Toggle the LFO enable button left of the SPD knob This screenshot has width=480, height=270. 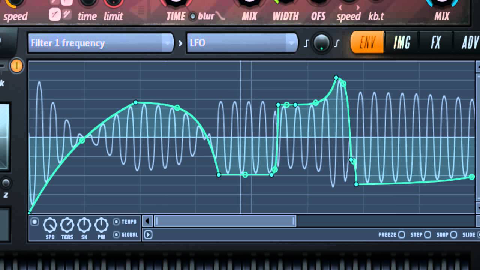click(x=34, y=222)
